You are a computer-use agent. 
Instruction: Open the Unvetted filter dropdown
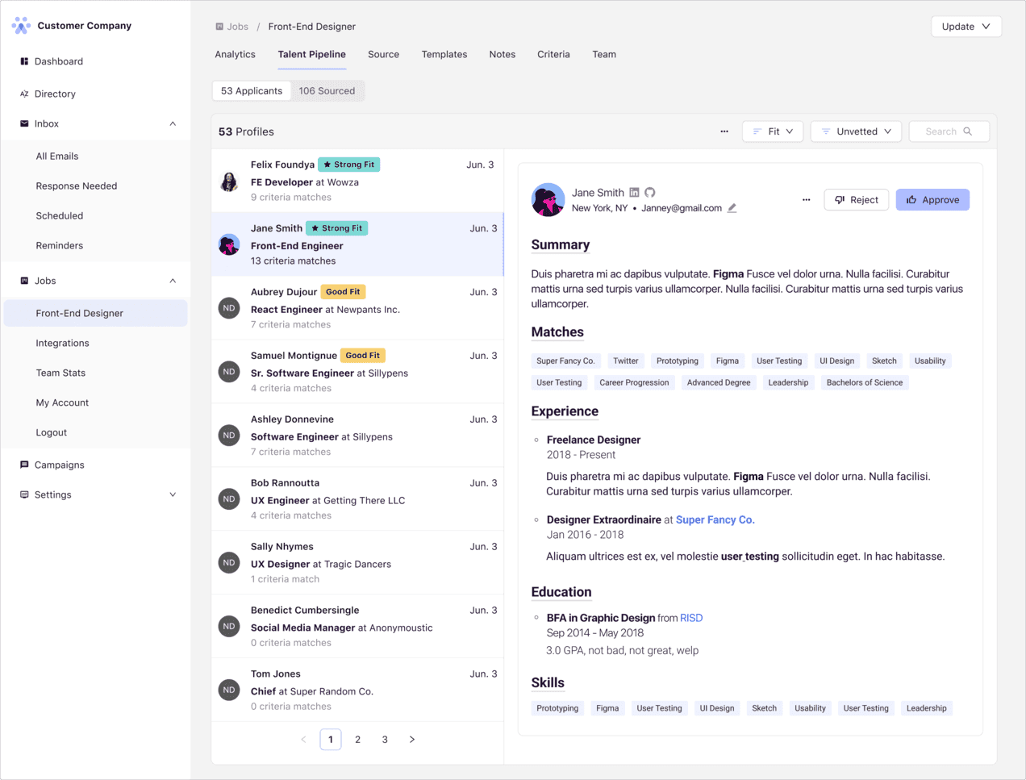[856, 131]
